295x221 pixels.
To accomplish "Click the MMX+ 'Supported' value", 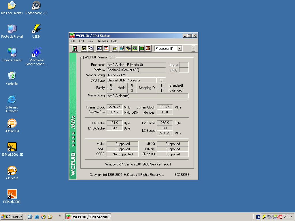I will [173, 144].
